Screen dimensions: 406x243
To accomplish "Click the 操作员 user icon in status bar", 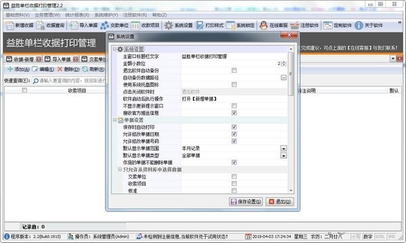I will click(x=70, y=236).
